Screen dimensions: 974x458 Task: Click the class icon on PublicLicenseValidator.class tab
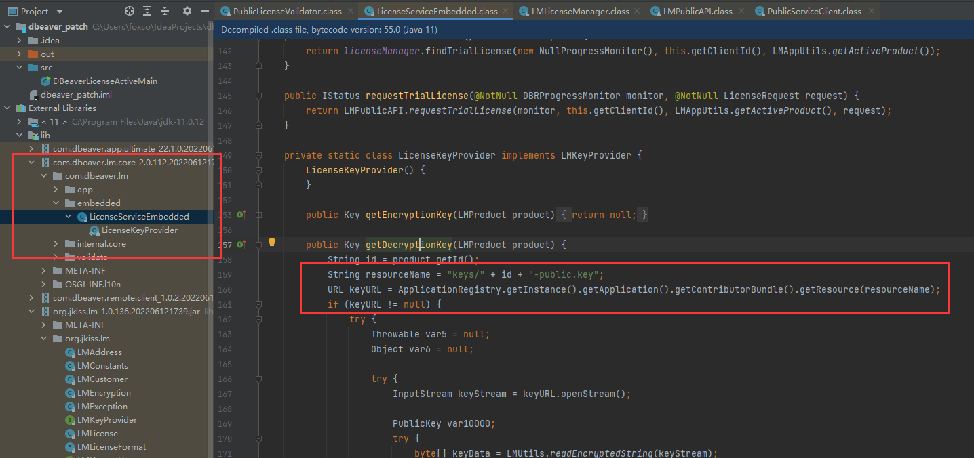pyautogui.click(x=226, y=12)
